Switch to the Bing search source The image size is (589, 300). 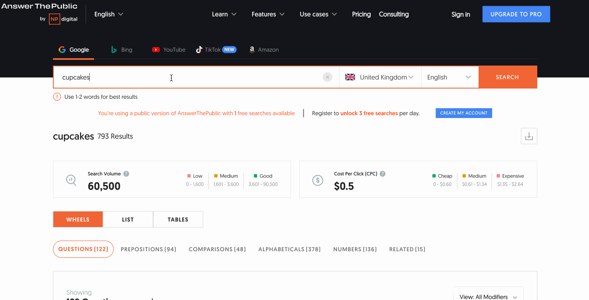(121, 50)
